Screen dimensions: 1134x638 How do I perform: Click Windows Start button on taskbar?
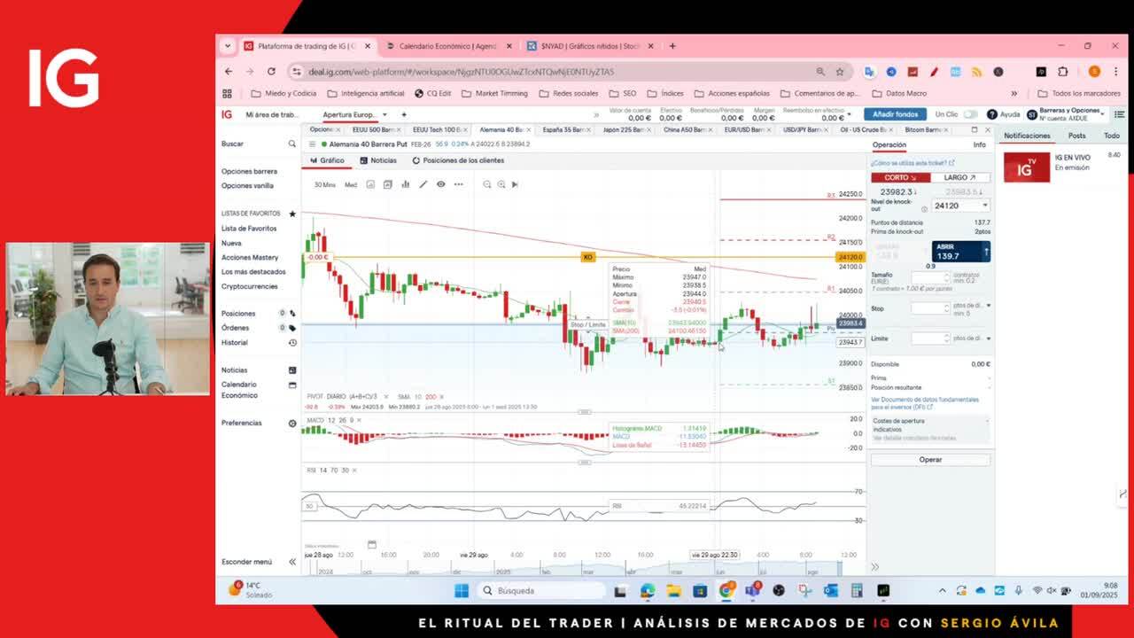pyautogui.click(x=461, y=590)
